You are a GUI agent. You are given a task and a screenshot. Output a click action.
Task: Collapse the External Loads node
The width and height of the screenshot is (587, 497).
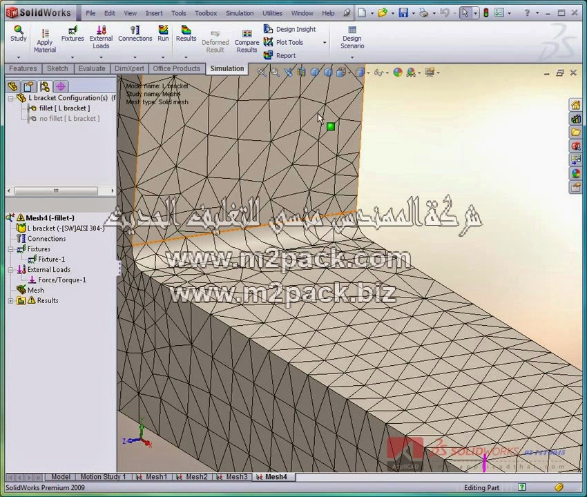coord(10,270)
